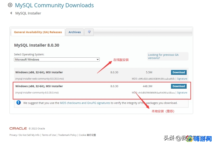Download the 448.3M community installer
This screenshot has width=214, height=145.
pos(179,86)
